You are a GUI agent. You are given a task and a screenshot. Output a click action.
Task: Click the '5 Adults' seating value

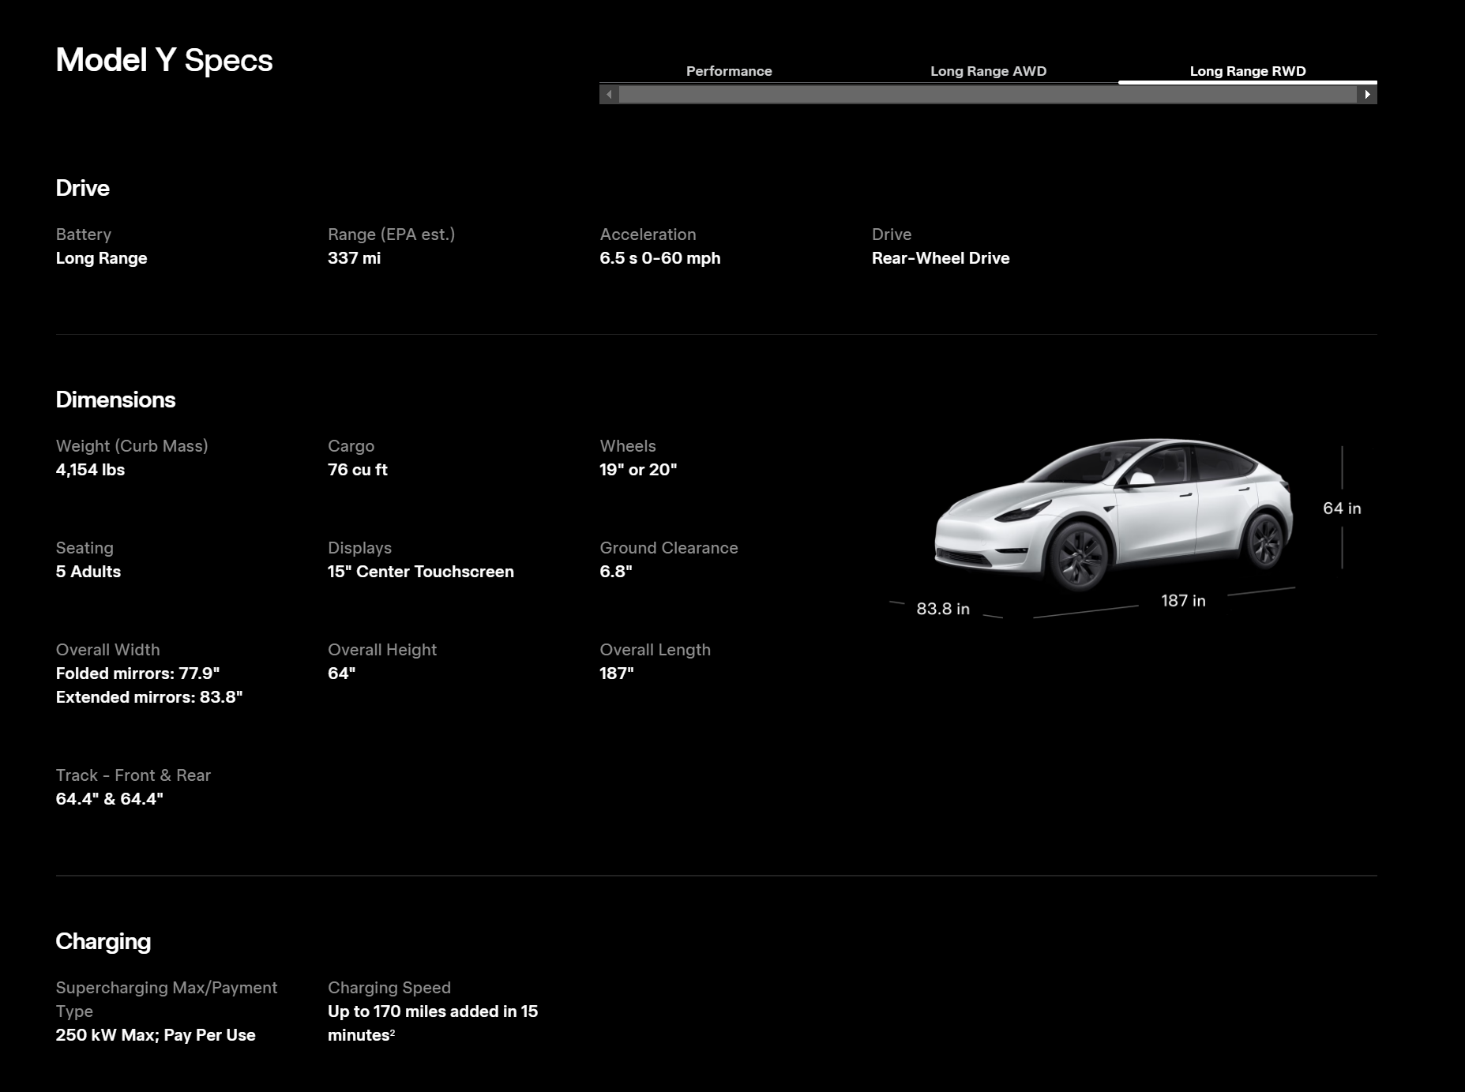(88, 572)
